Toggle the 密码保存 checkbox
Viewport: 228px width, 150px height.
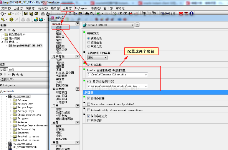pos(89,121)
